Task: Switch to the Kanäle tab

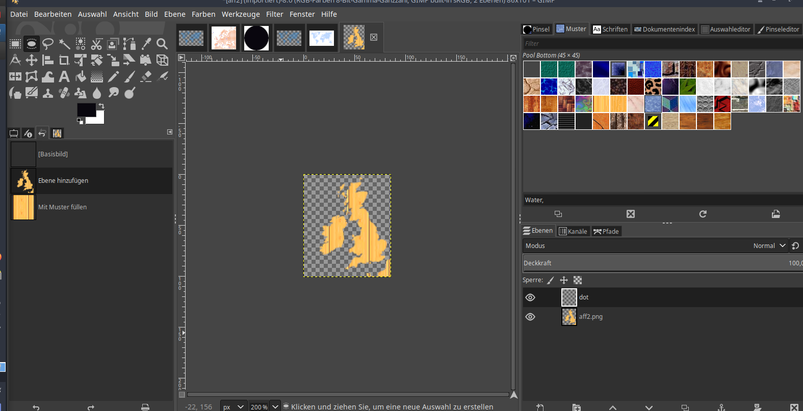Action: pyautogui.click(x=573, y=231)
